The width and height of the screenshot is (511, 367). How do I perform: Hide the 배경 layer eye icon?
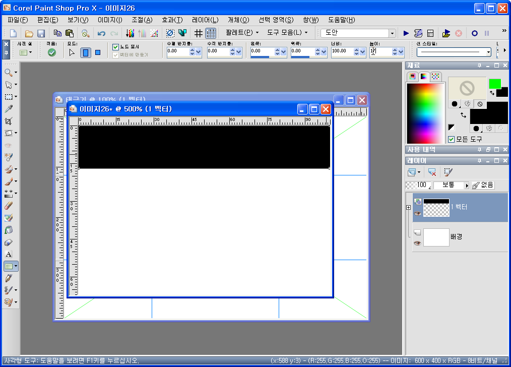[417, 243]
